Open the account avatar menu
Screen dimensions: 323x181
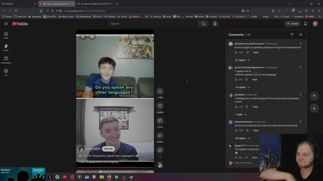tap(315, 24)
